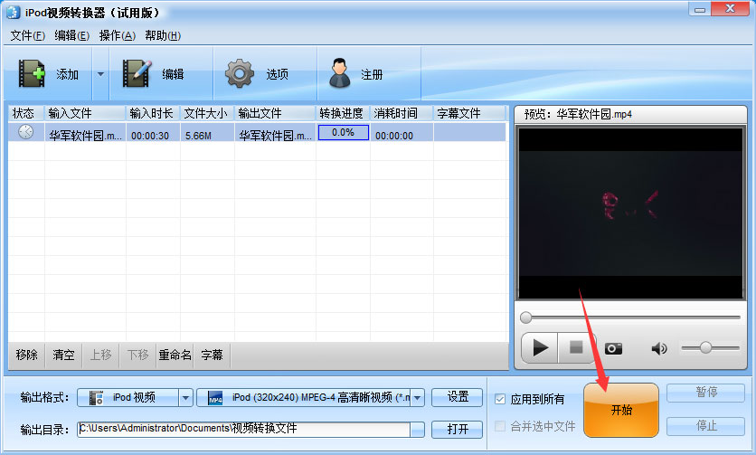Play the preview video
This screenshot has height=455, width=756.
click(x=541, y=348)
